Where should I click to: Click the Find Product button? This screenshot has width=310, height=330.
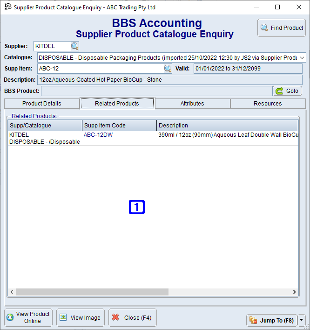pos(282,28)
